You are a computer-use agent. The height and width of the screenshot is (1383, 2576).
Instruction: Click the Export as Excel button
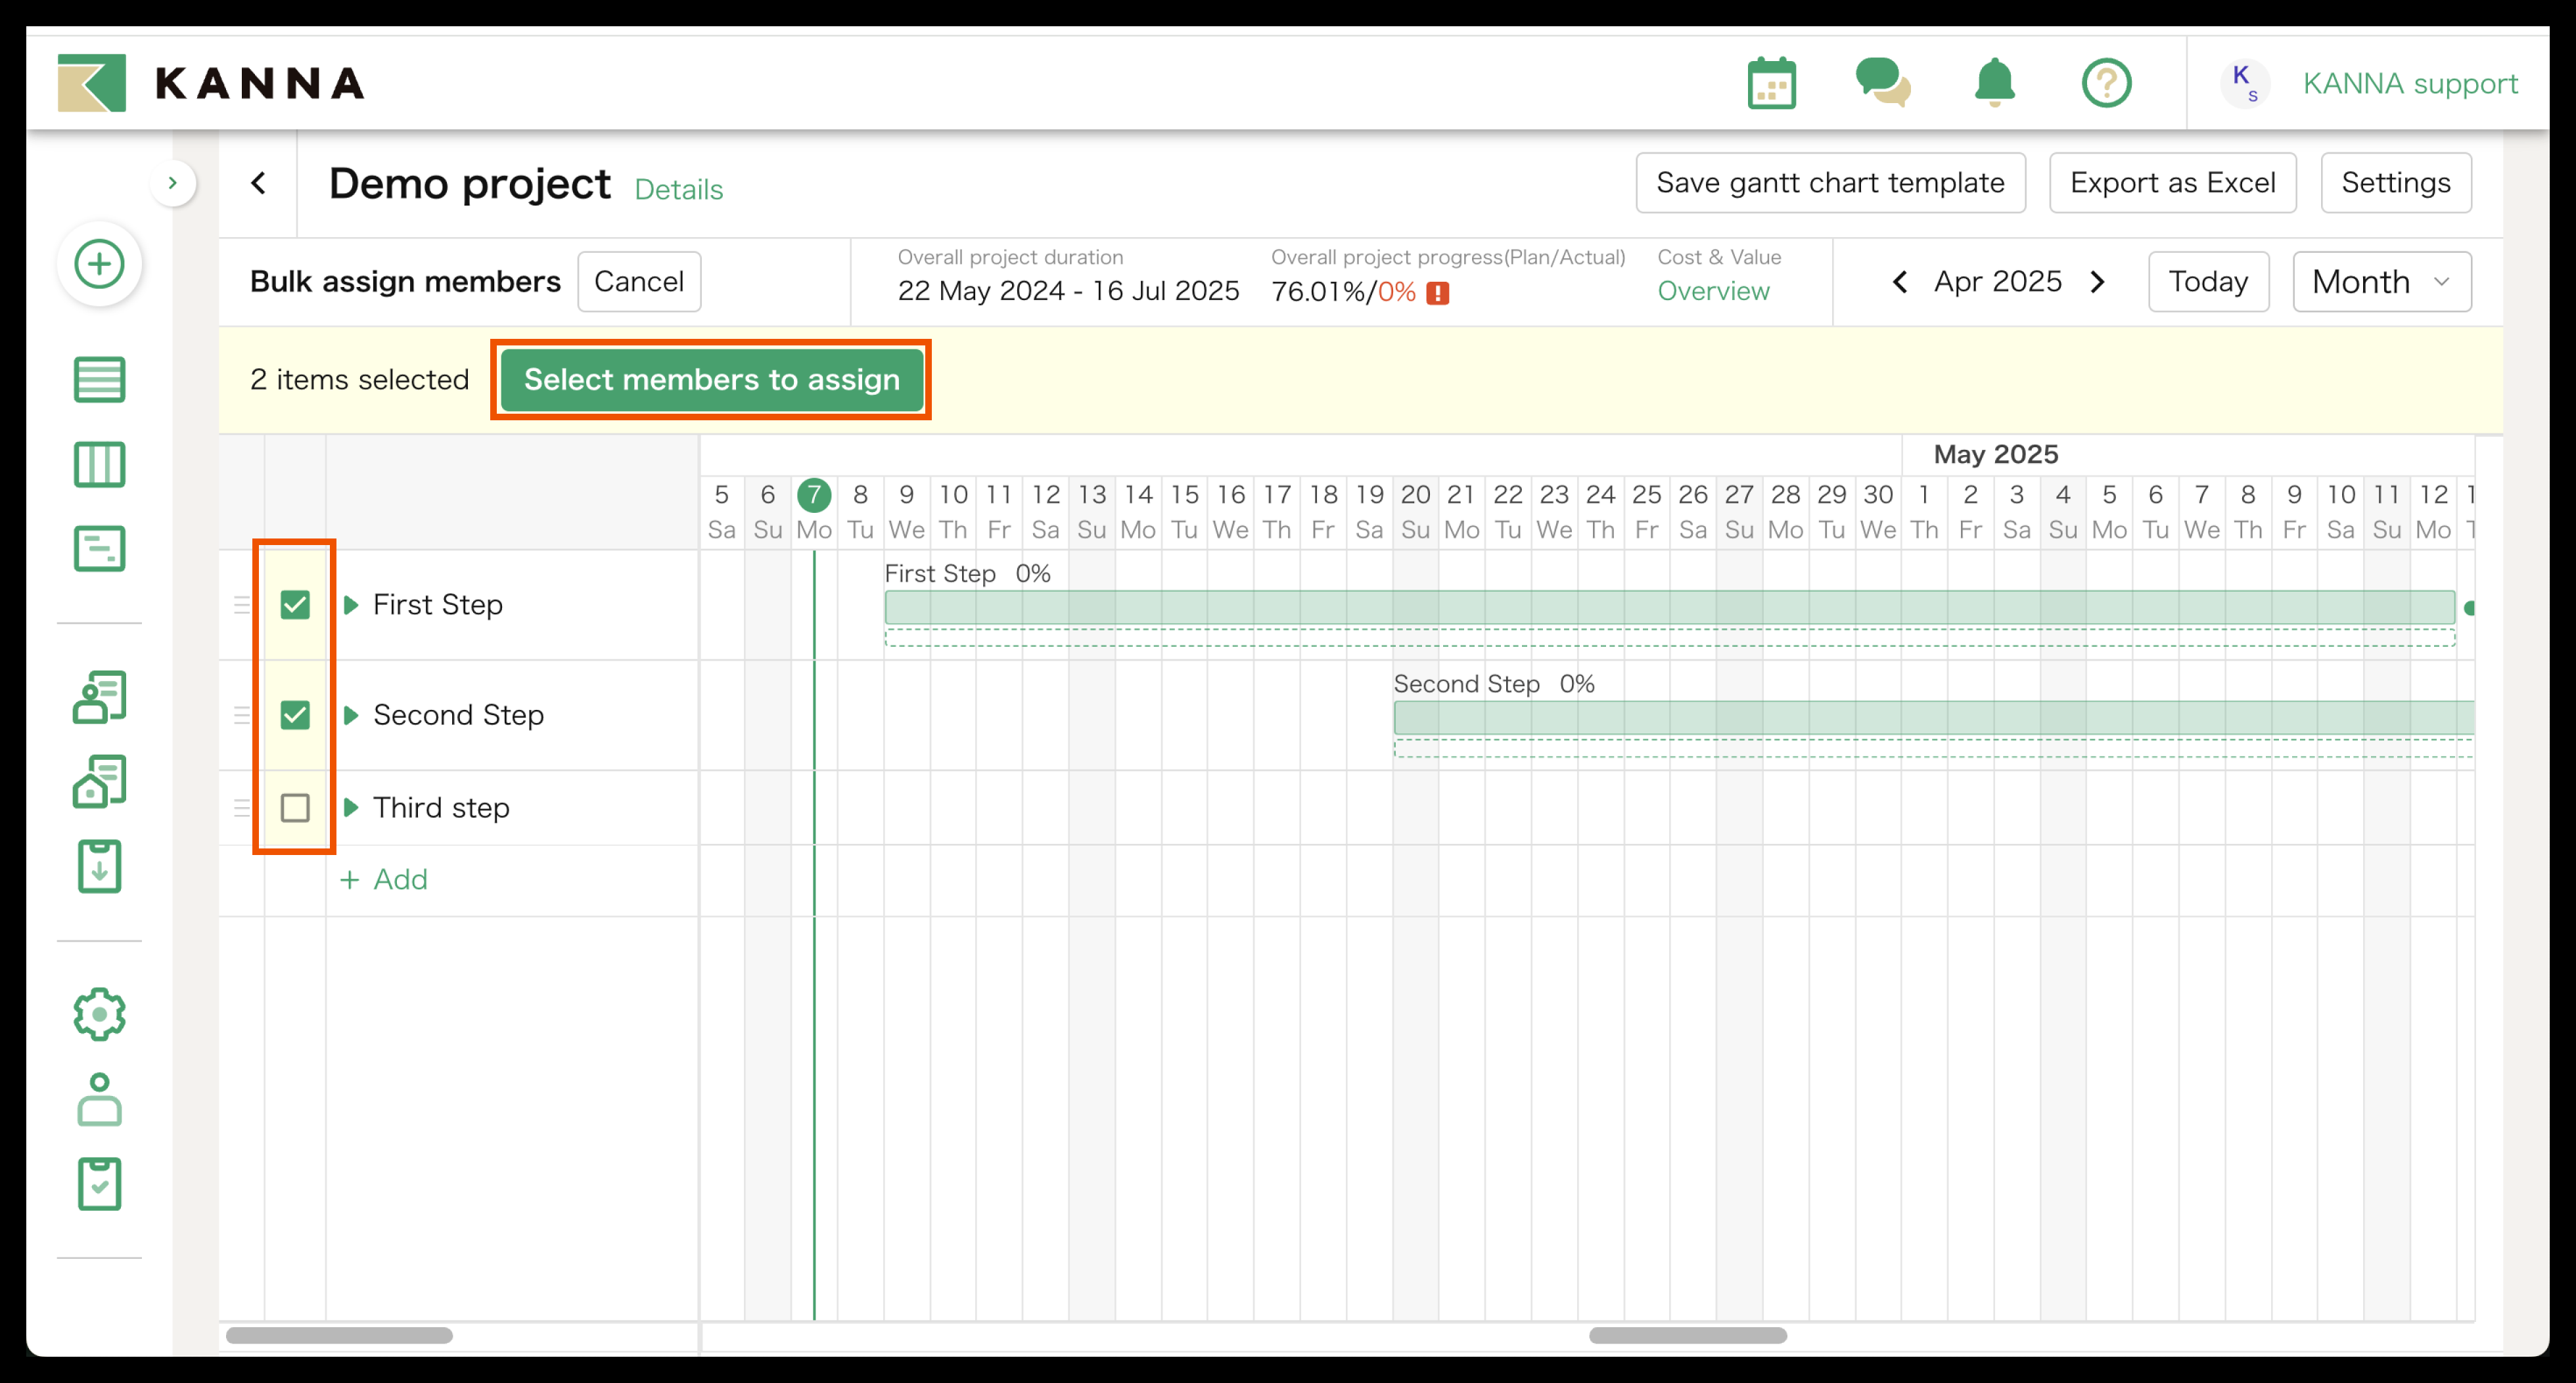2172,182
